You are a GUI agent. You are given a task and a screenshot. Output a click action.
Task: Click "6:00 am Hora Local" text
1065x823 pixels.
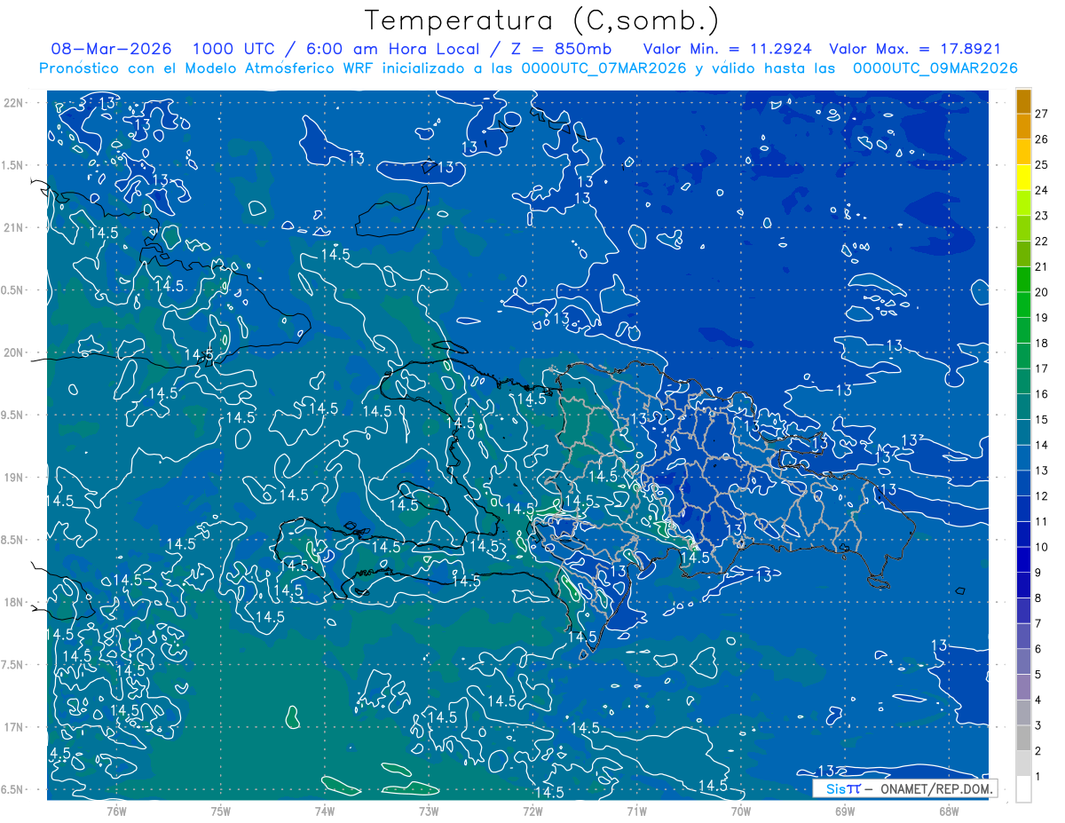[x=391, y=49]
